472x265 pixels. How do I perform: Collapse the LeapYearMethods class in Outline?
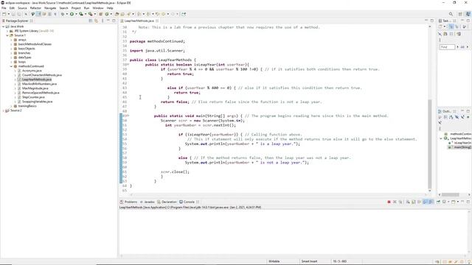click(441, 138)
